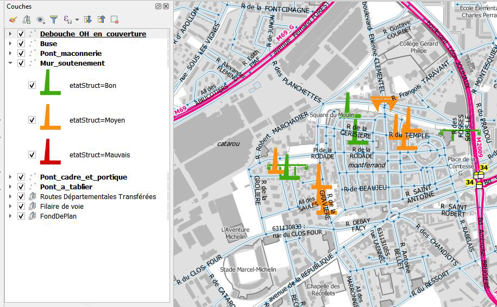This screenshot has width=497, height=307.
Task: Expand the Pont_maconnerie layer
Action: pyautogui.click(x=10, y=54)
